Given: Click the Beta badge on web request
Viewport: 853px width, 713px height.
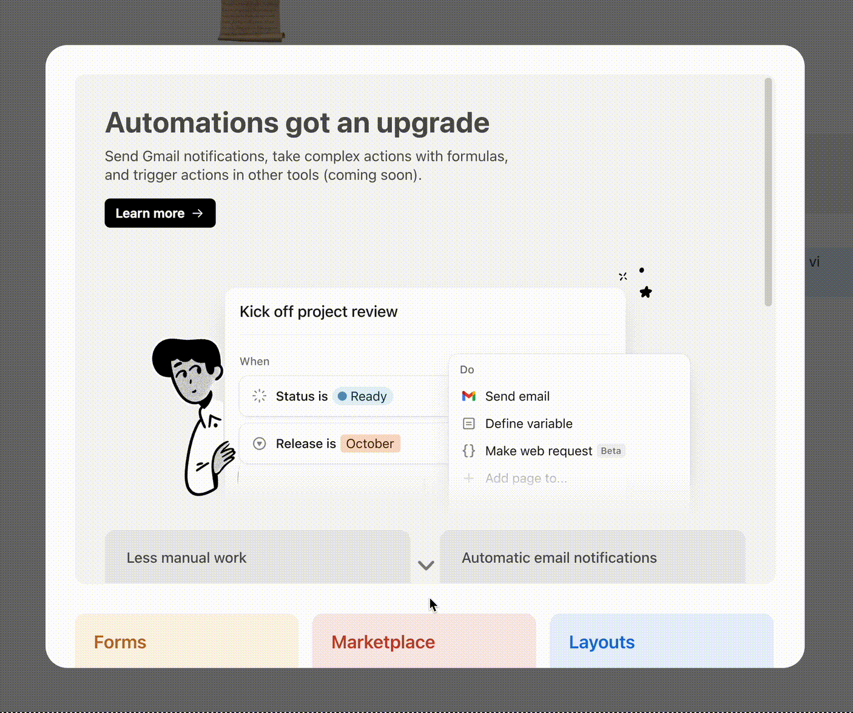Looking at the screenshot, I should click(x=610, y=451).
